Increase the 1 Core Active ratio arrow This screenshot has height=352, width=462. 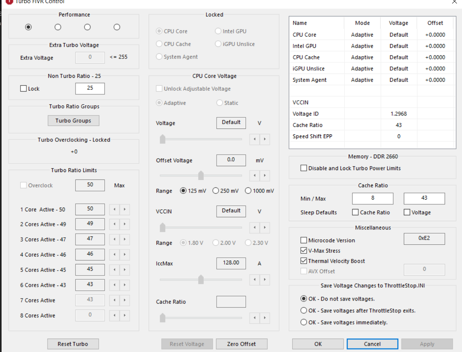coord(125,209)
